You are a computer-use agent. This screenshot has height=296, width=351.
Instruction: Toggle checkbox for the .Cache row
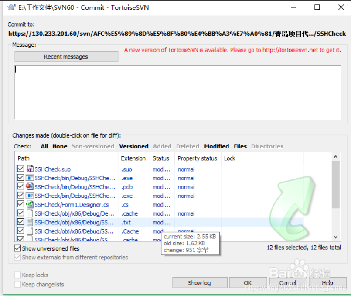tap(20, 231)
